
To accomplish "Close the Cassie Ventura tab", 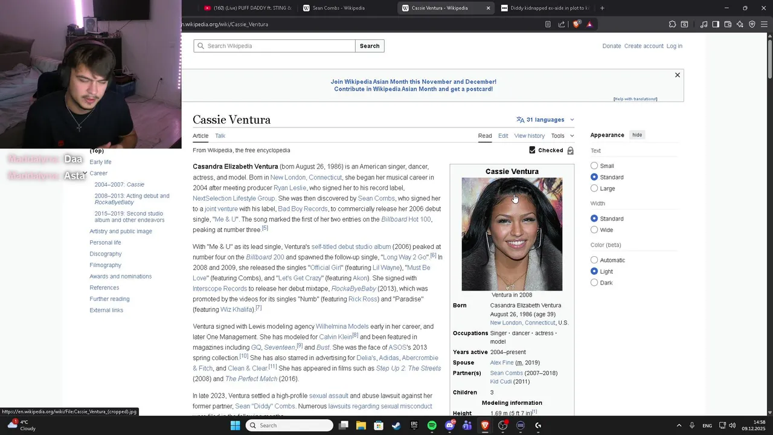I will [x=488, y=8].
